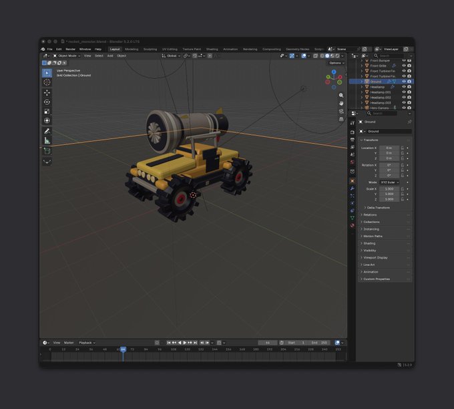
Task: Toggle lock on Rotation Z
Action: 403,175
